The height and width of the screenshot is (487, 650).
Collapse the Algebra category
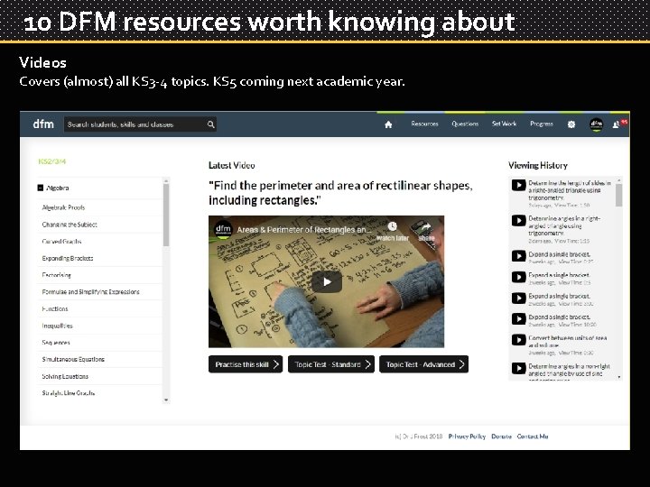(x=41, y=188)
